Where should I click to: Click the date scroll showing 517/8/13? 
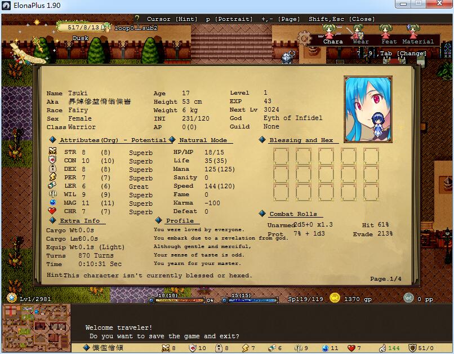[x=85, y=26]
